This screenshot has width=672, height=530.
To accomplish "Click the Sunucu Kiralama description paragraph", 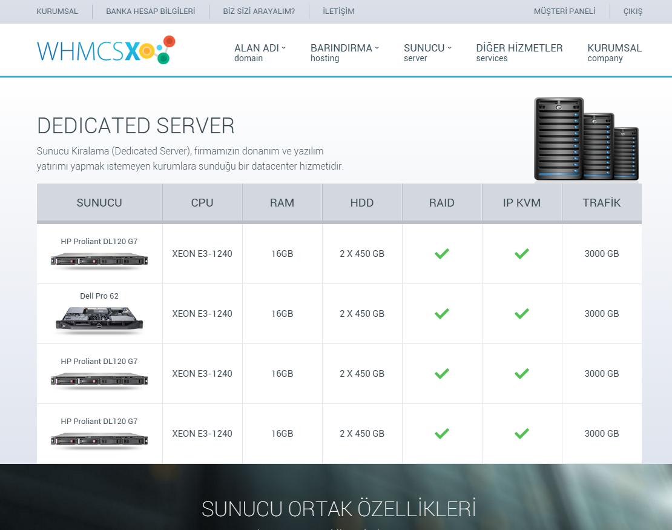I will point(190,159).
